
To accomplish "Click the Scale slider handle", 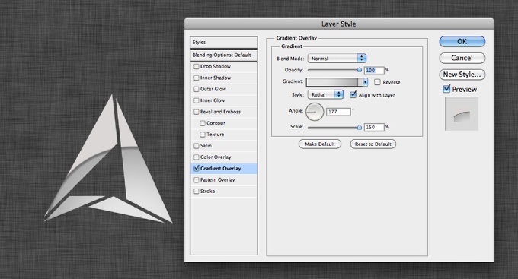I will pos(360,127).
